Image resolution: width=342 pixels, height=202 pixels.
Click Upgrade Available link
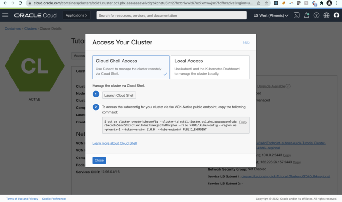(x=271, y=86)
